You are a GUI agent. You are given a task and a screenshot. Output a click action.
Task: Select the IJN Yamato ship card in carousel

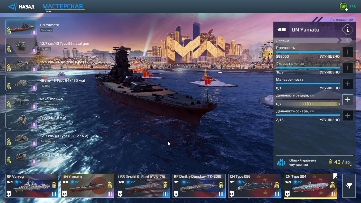(x=88, y=186)
